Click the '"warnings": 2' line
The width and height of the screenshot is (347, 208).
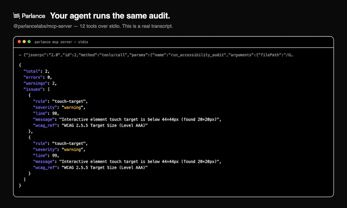click(x=40, y=83)
